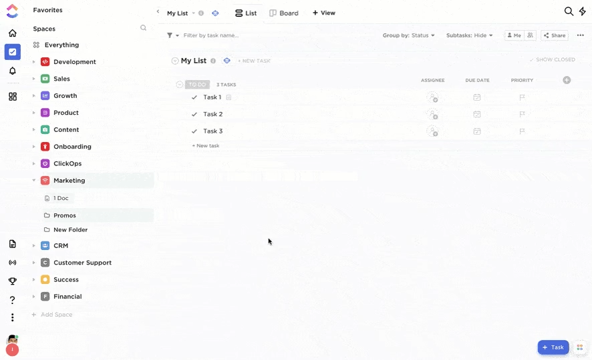Expand the CRM space
The width and height of the screenshot is (592, 360).
[33, 245]
